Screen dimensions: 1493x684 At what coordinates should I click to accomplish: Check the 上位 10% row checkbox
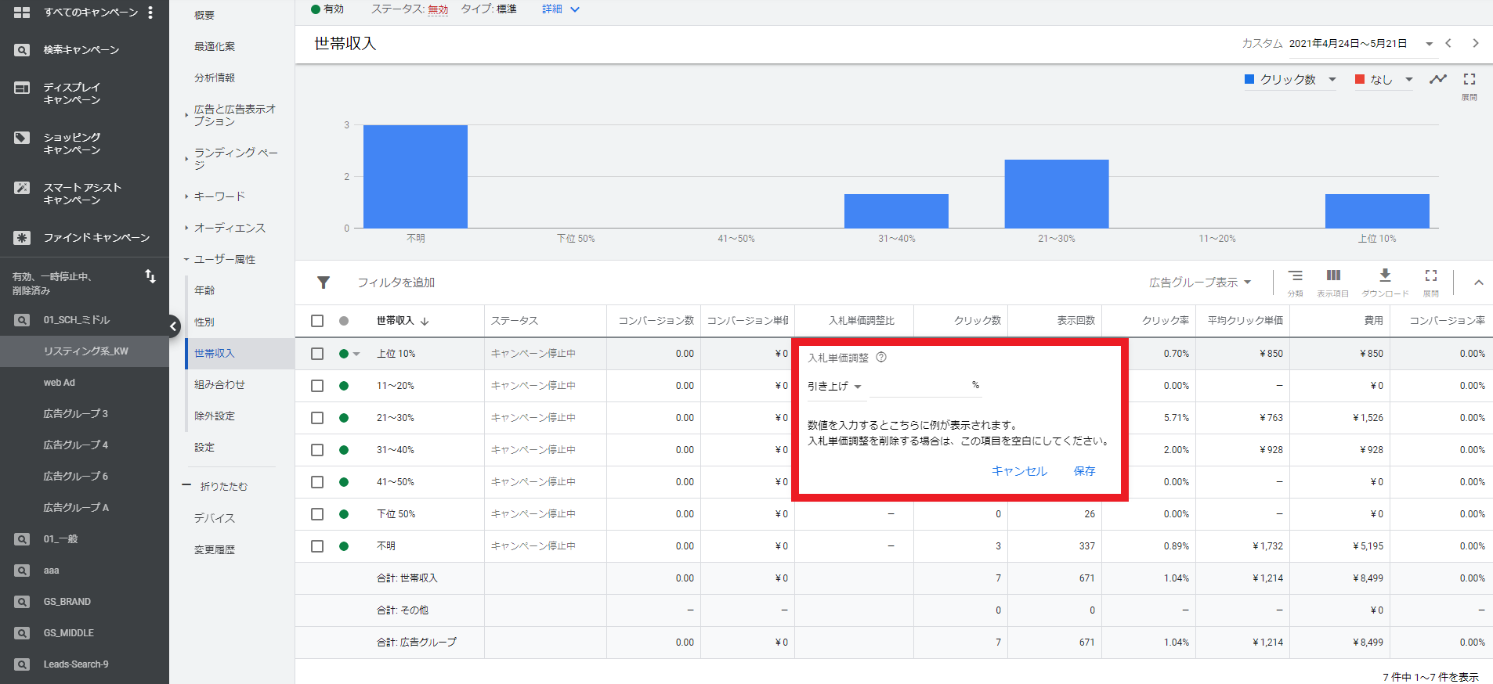tap(317, 354)
